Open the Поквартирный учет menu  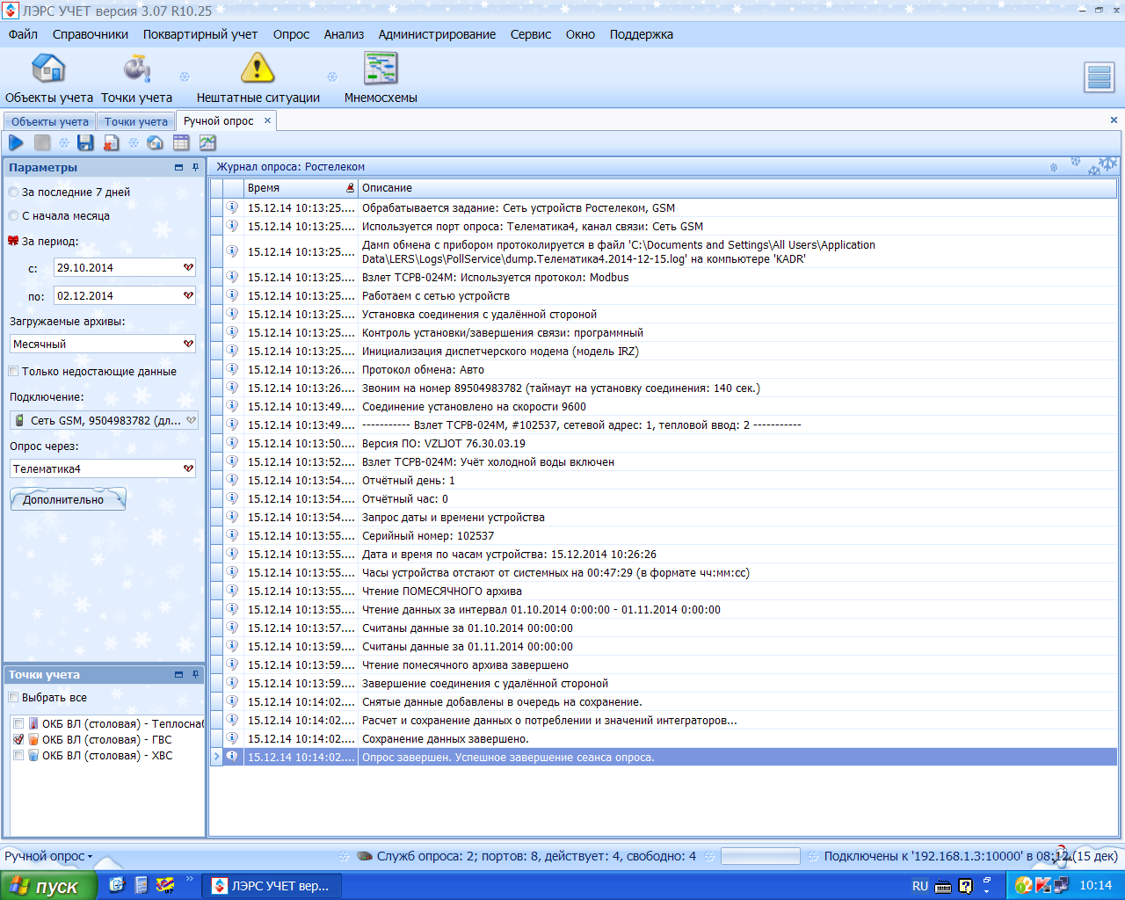200,34
